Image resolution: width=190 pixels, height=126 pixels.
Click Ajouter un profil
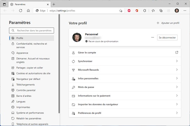(x=168, y=23)
